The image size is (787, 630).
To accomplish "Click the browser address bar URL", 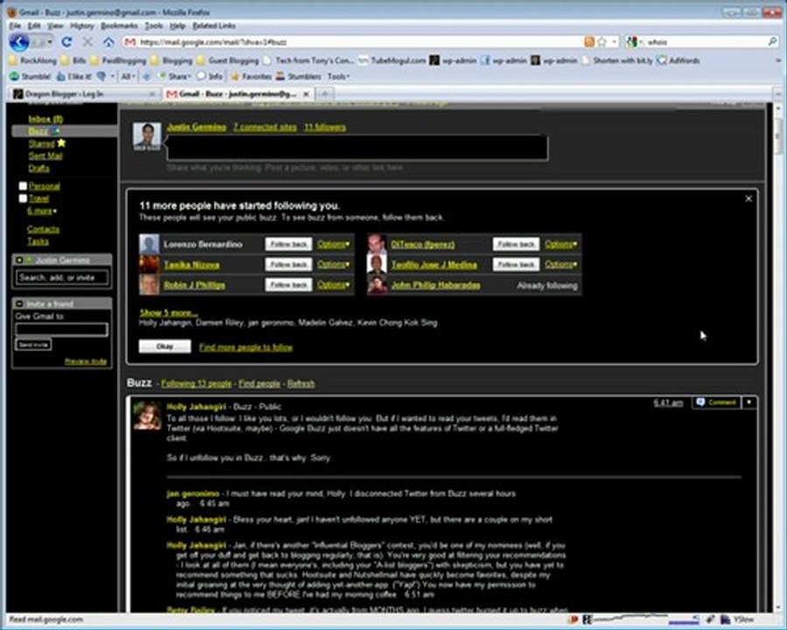I will click(352, 42).
